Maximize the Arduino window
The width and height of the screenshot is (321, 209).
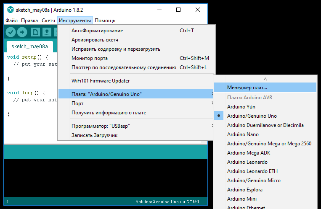(x=178, y=10)
